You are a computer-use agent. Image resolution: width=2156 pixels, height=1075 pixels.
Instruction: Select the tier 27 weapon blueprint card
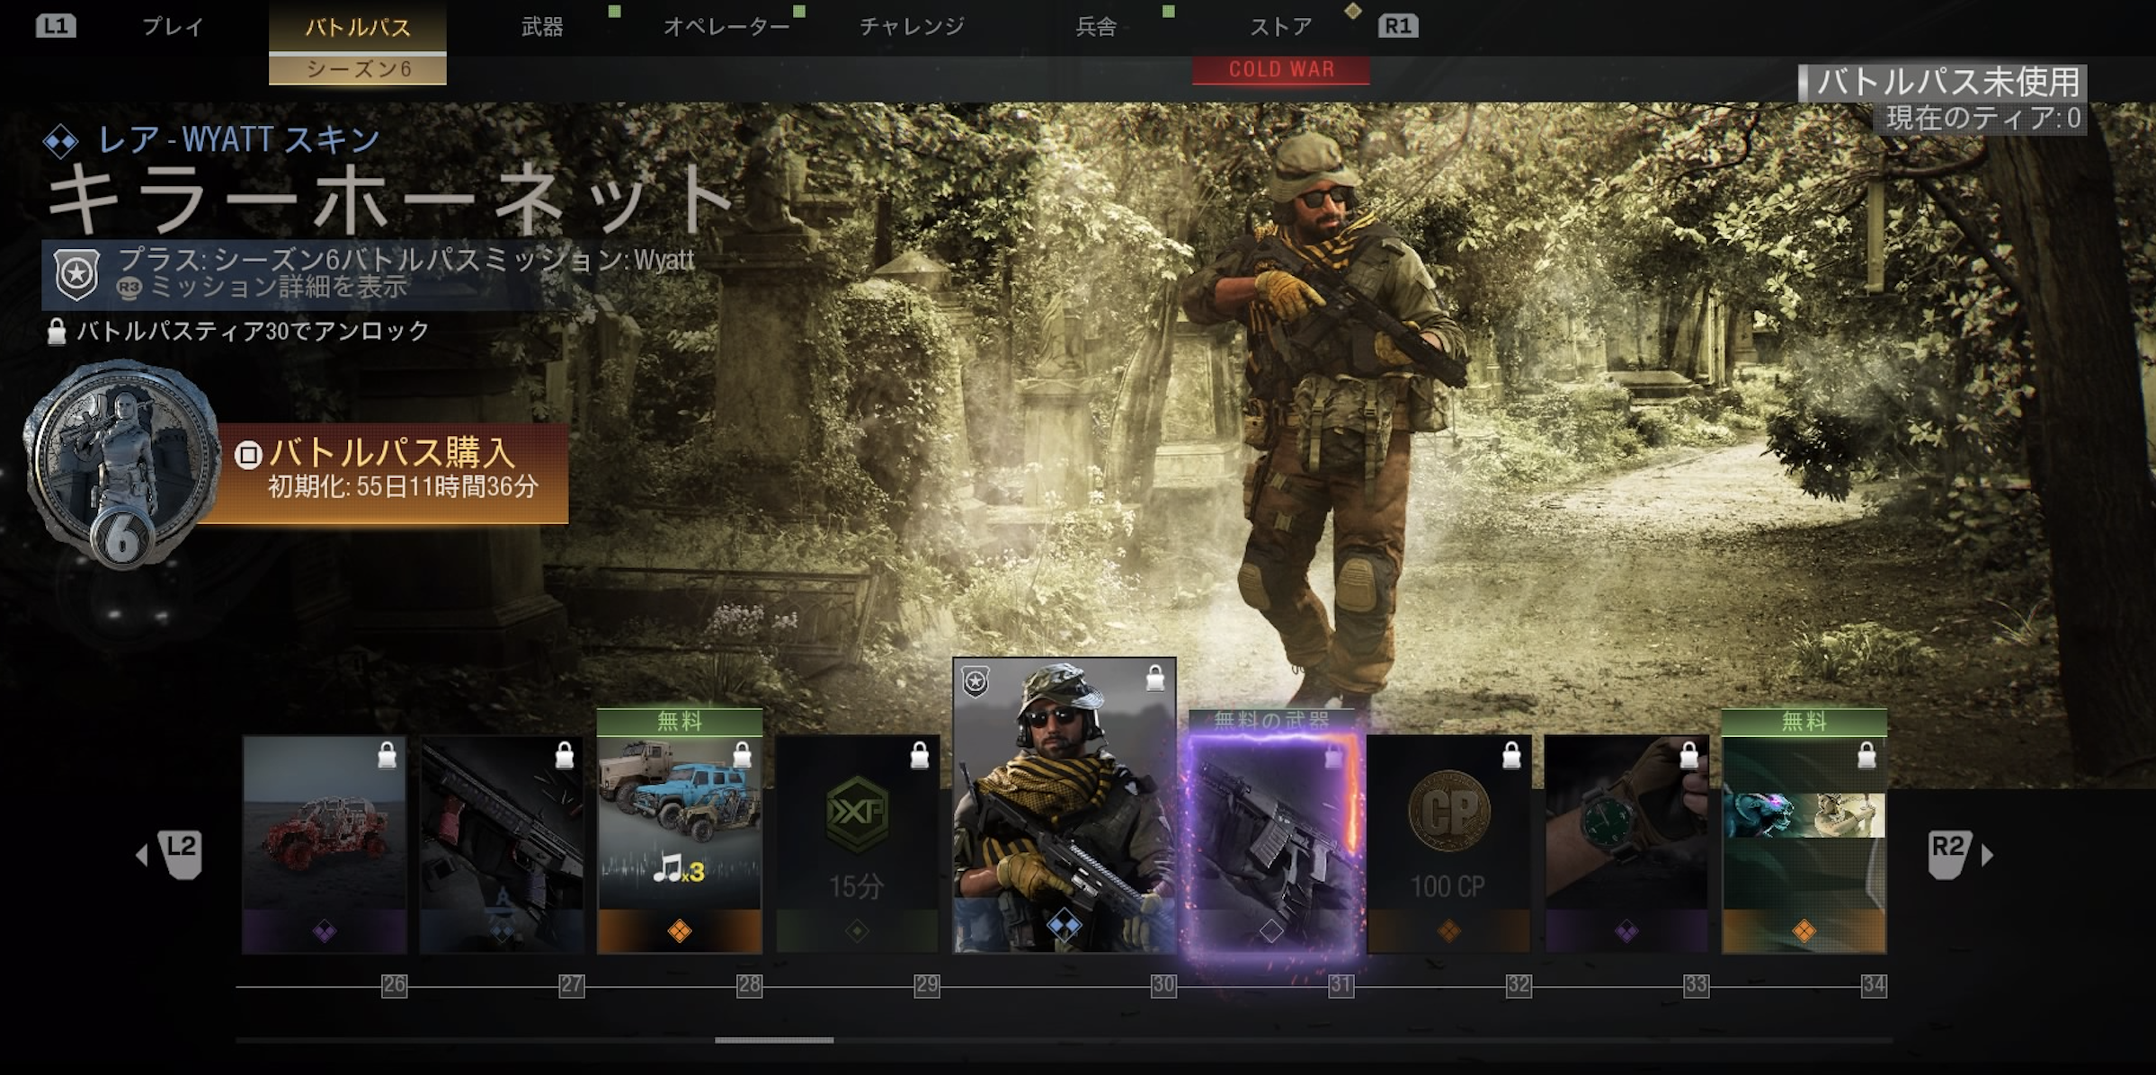pyautogui.click(x=502, y=844)
